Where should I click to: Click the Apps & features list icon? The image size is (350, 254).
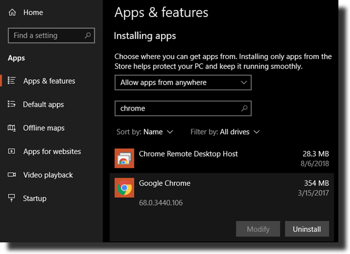point(12,81)
